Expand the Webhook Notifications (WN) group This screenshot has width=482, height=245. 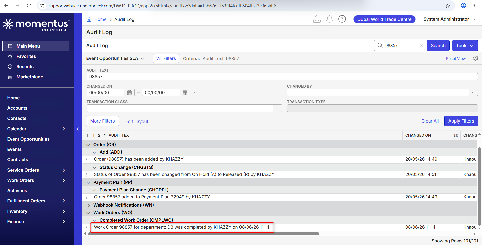(x=88, y=205)
